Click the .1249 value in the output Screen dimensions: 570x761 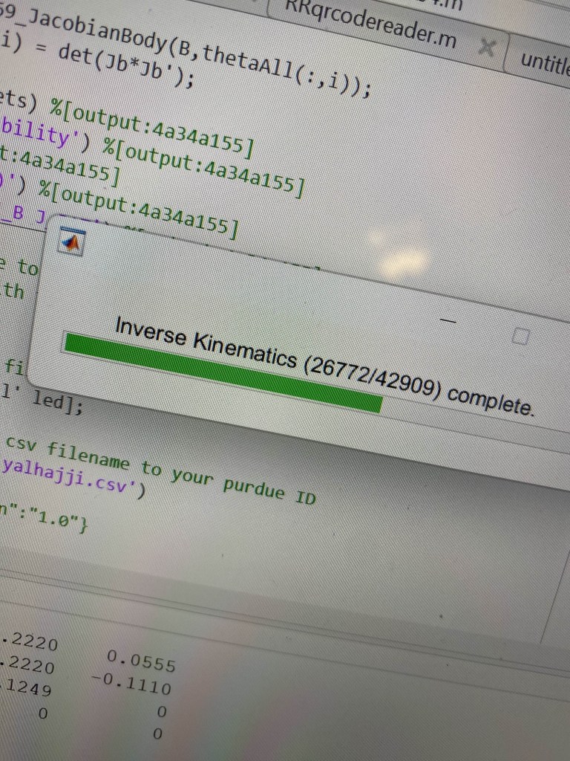(x=28, y=688)
